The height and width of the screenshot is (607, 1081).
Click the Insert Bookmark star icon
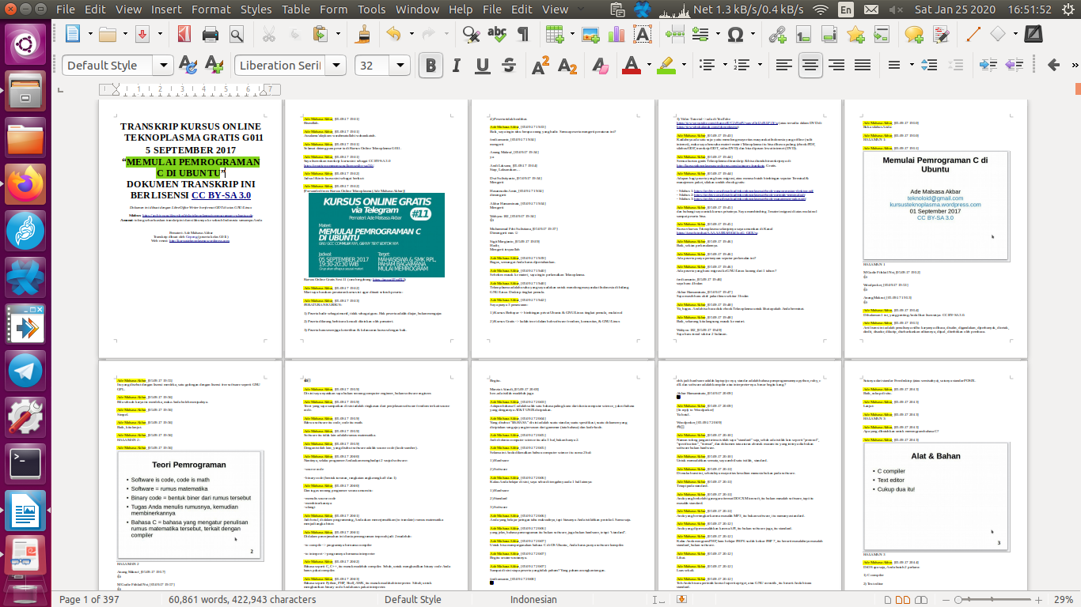(x=855, y=35)
